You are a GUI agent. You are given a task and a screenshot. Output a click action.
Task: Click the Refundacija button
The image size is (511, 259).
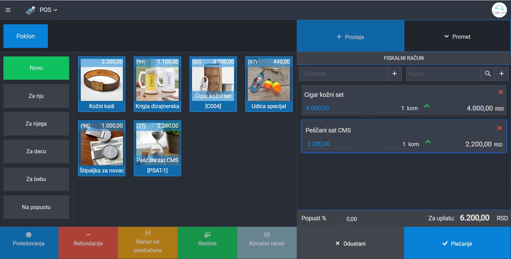(88, 243)
